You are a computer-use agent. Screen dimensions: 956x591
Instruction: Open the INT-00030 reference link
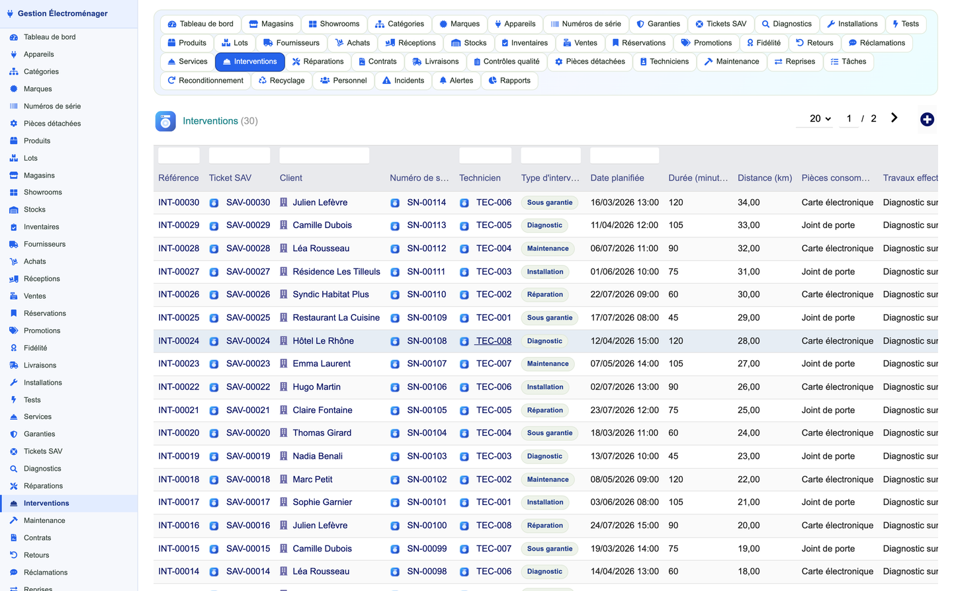[179, 202]
